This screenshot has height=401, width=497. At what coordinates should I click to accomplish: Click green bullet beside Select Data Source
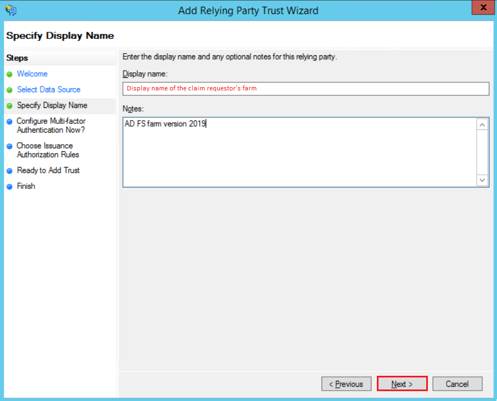[9, 90]
